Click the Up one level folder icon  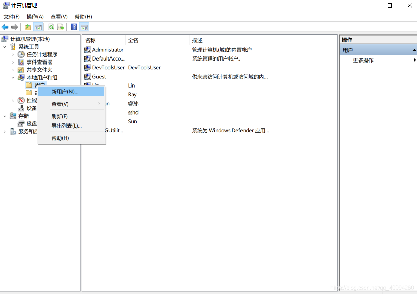(28, 27)
